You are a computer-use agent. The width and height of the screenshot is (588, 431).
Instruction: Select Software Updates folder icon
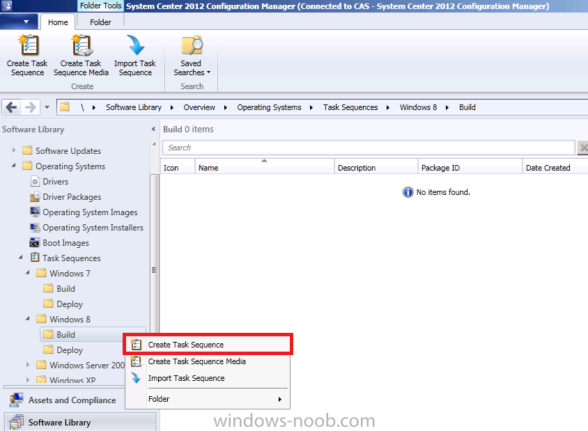pos(27,150)
